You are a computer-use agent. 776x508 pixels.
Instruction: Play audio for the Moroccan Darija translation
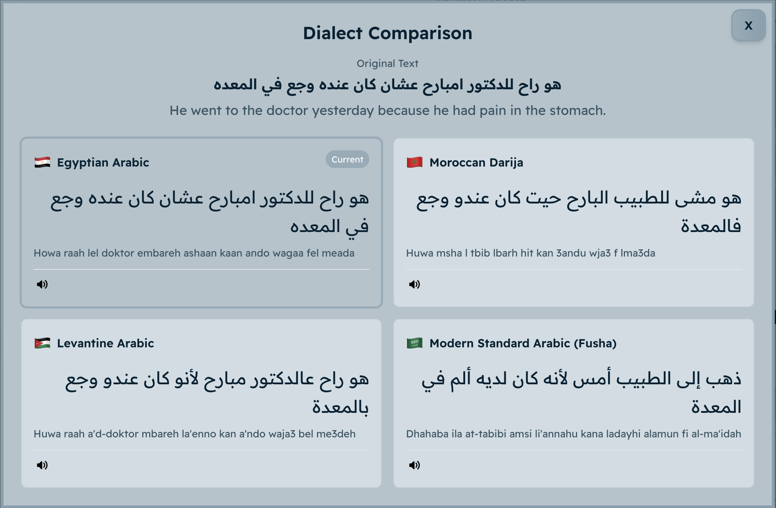tap(414, 284)
